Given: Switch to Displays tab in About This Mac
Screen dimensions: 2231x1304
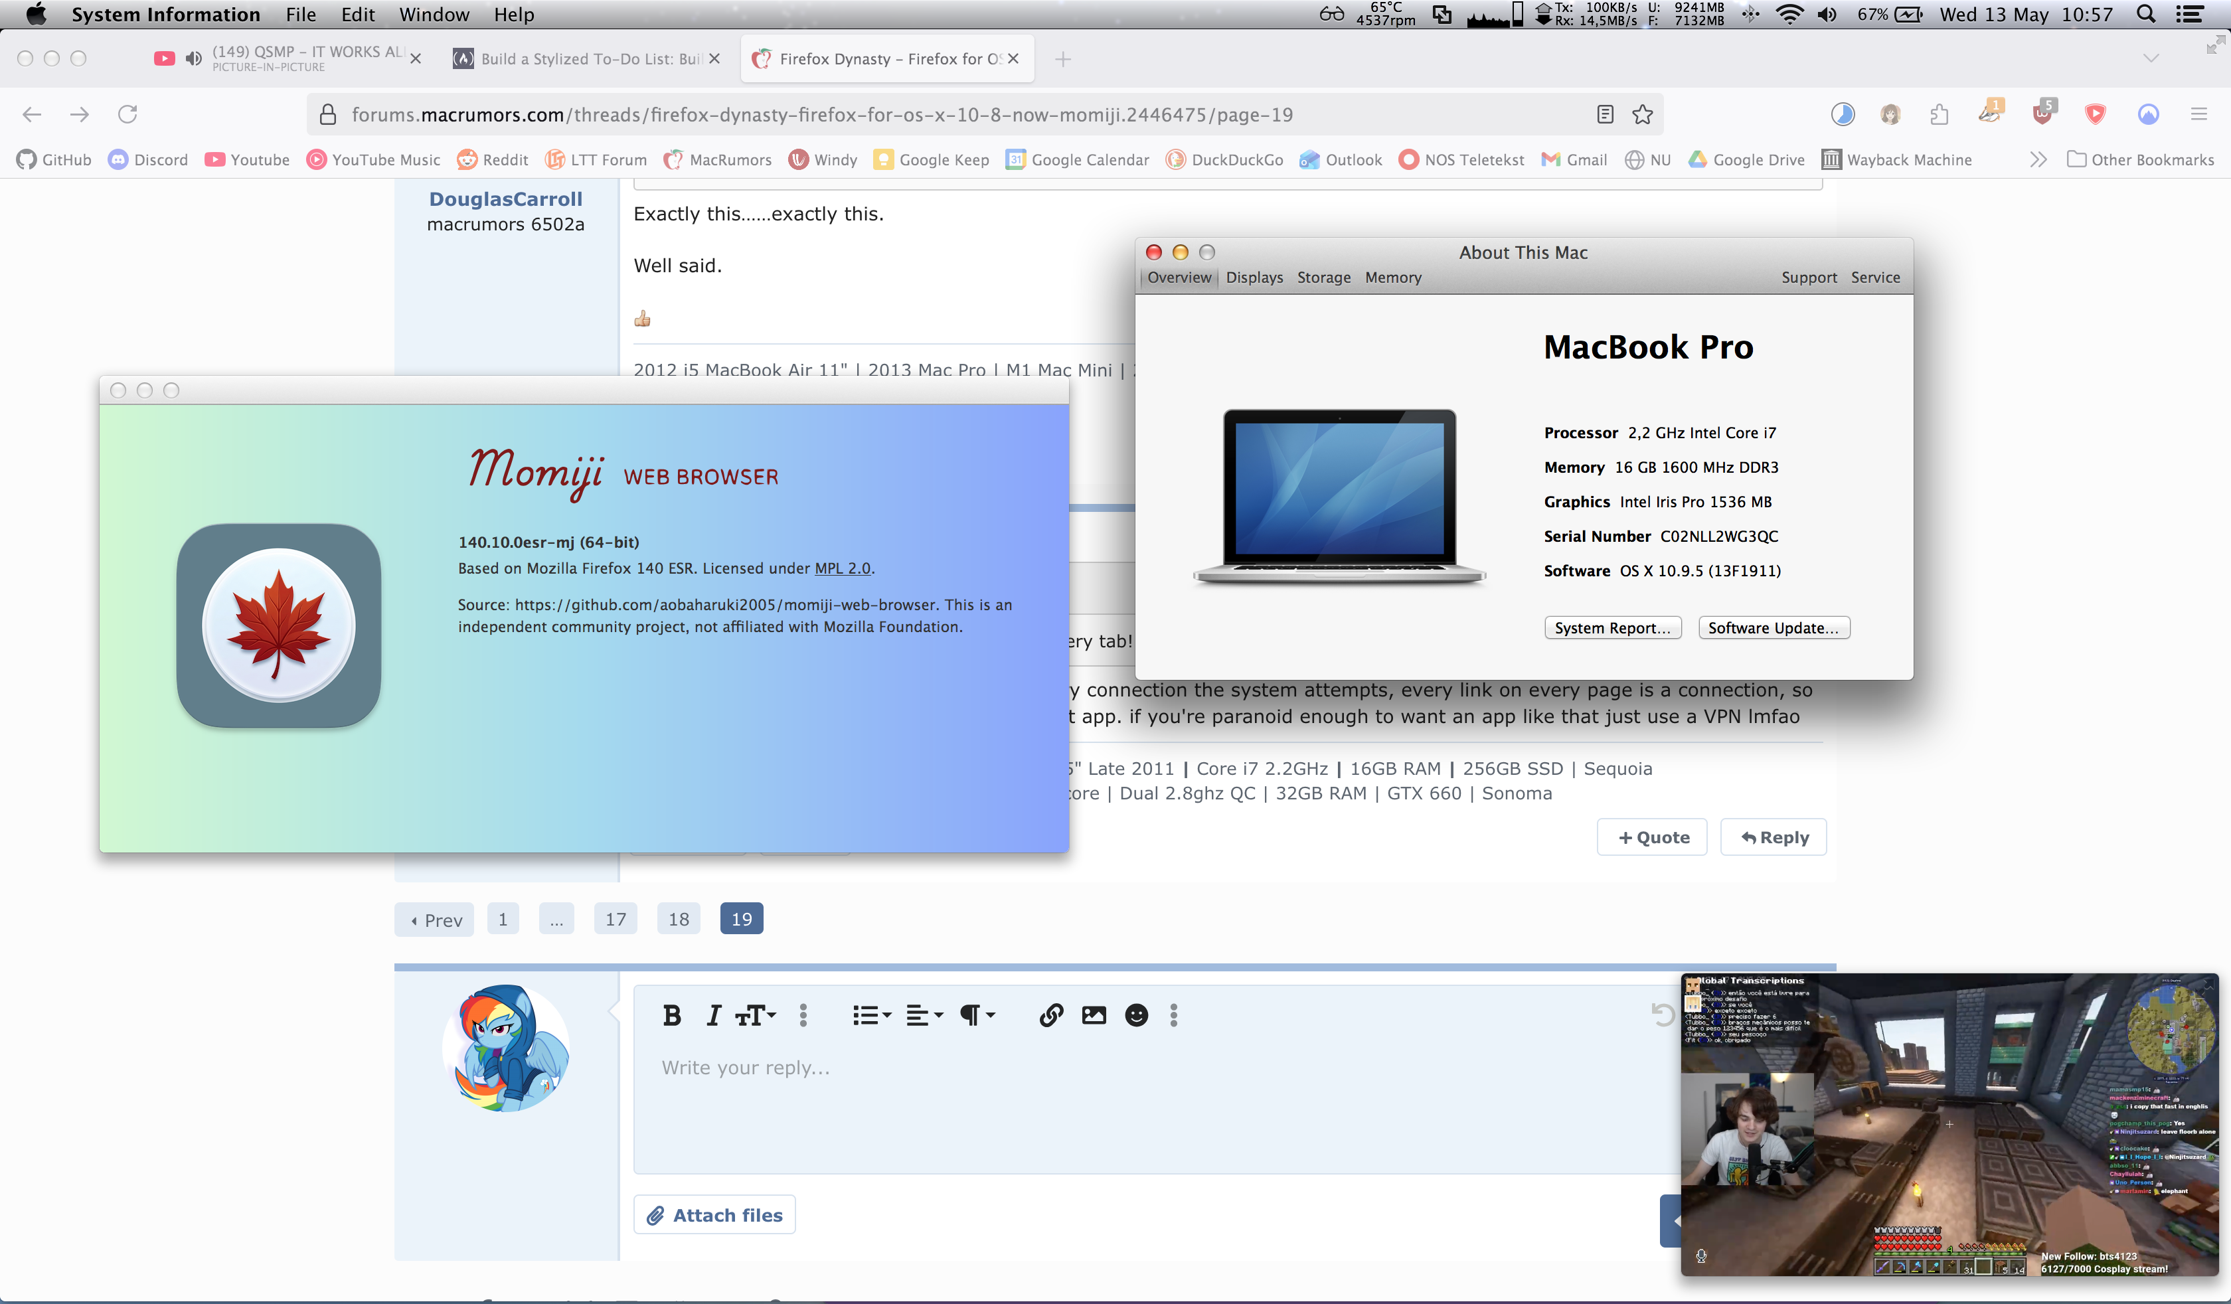Looking at the screenshot, I should [x=1254, y=277].
